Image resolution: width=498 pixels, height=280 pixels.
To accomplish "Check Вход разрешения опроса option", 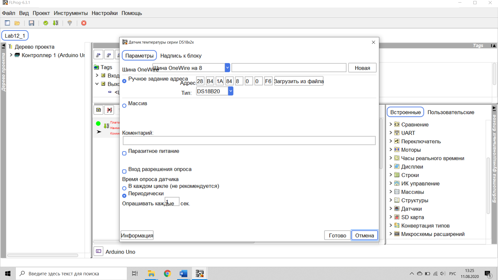I will click(x=124, y=171).
